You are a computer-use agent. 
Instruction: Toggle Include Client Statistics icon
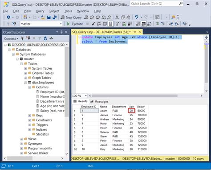click(x=130, y=24)
